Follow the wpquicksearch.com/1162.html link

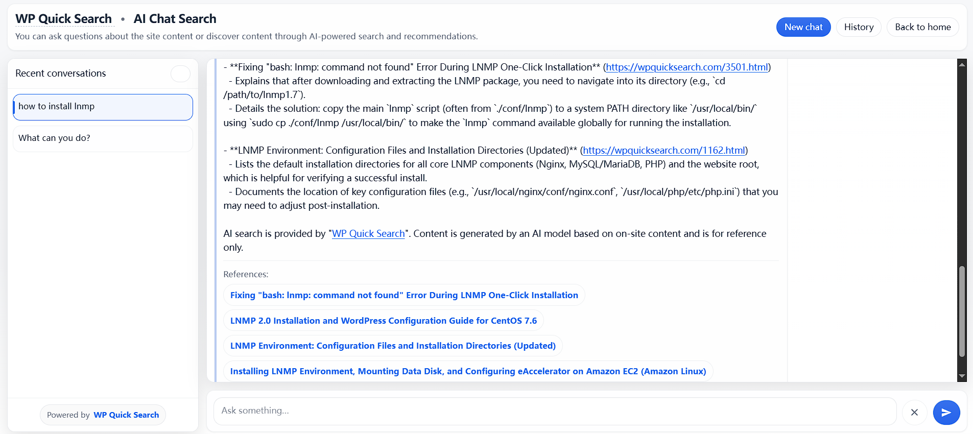[663, 151]
